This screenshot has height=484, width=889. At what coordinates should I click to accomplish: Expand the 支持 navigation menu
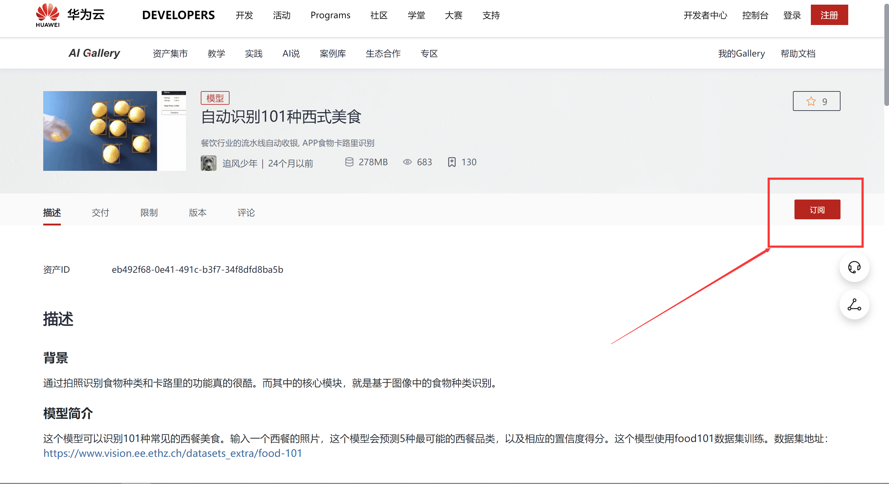(x=491, y=15)
